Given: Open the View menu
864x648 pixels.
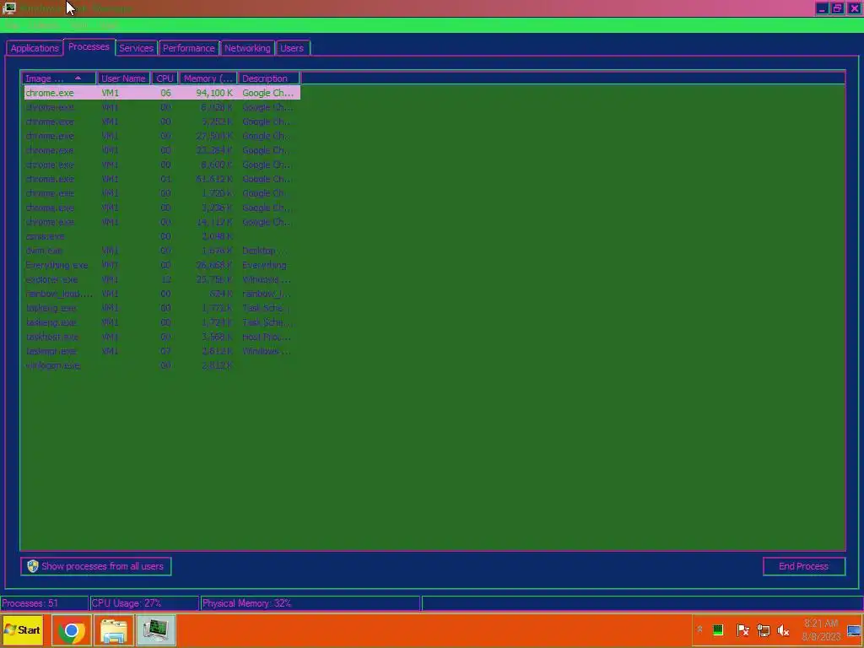Looking at the screenshot, I should 78,25.
